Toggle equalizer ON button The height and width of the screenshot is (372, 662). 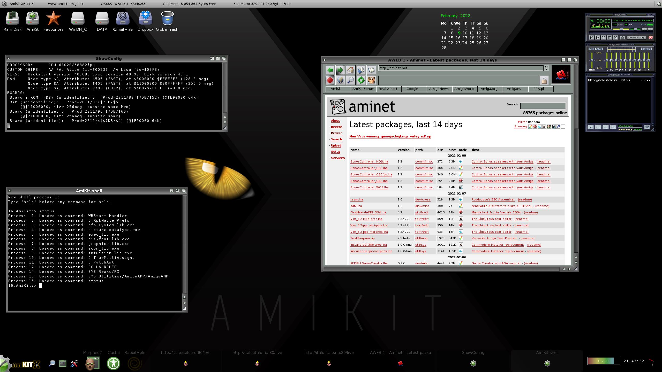coord(591,49)
